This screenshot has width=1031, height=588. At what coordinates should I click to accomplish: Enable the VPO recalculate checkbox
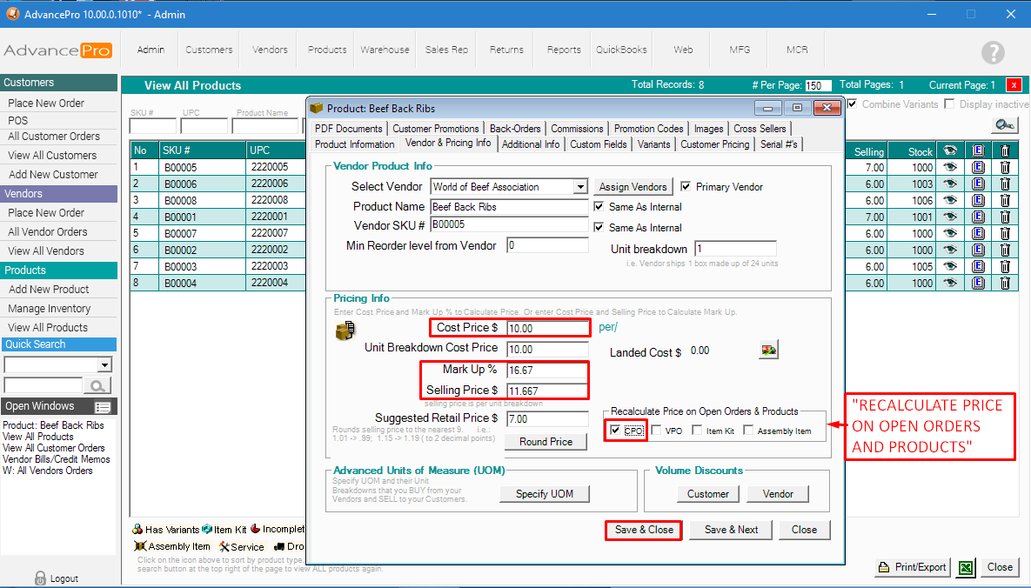coord(657,431)
